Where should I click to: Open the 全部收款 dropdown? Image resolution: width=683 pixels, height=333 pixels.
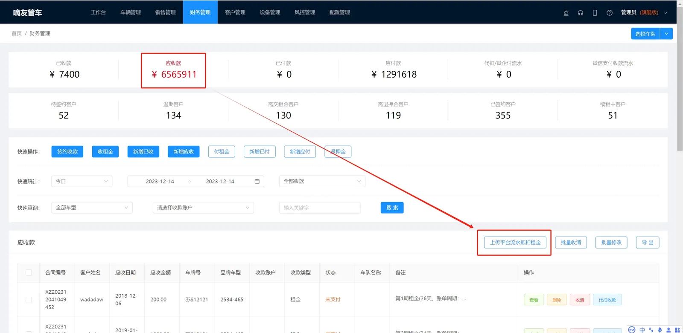click(322, 181)
